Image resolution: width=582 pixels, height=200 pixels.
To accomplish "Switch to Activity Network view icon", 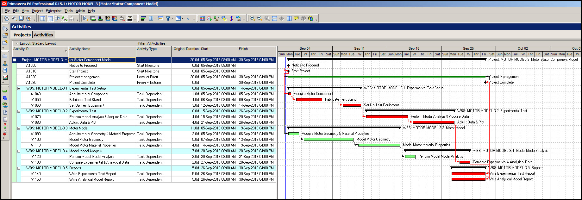I will point(57,18).
